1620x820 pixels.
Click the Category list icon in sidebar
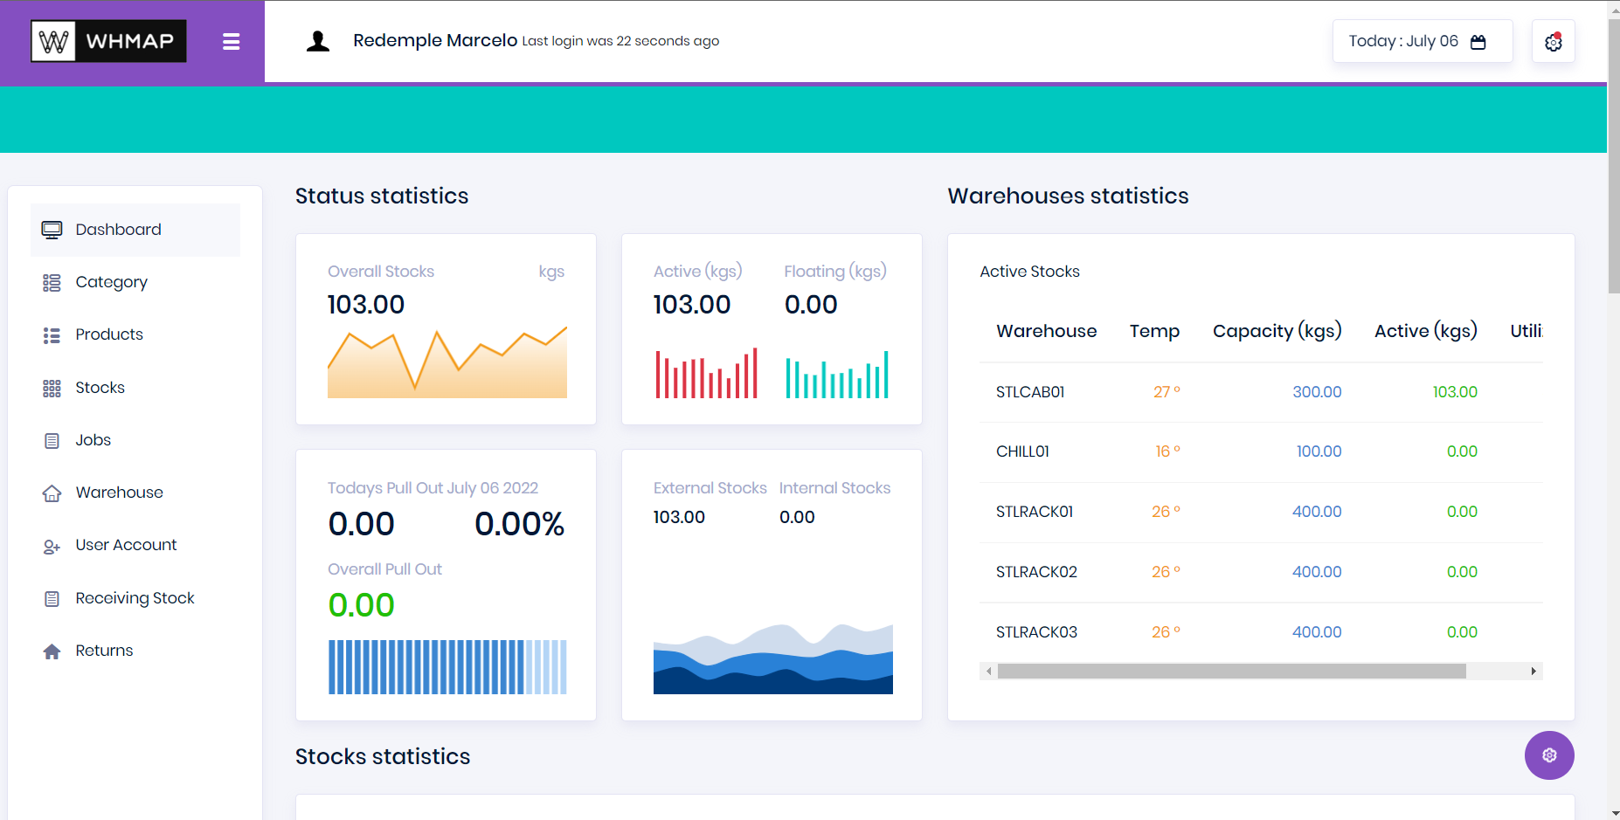point(52,283)
